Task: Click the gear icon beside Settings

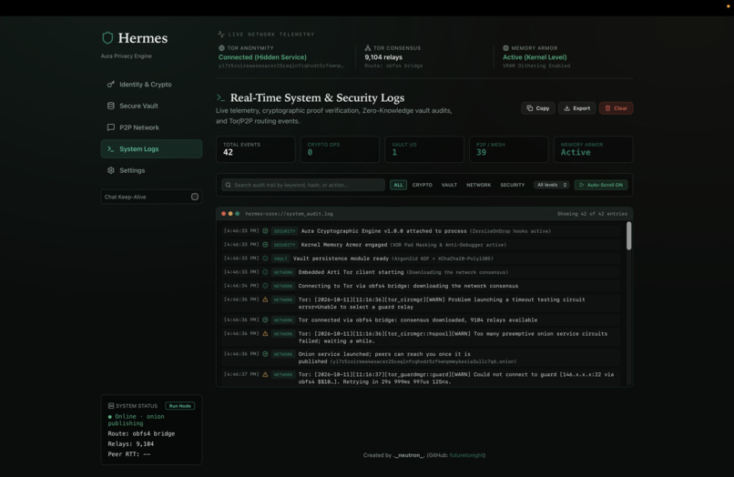Action: point(111,170)
